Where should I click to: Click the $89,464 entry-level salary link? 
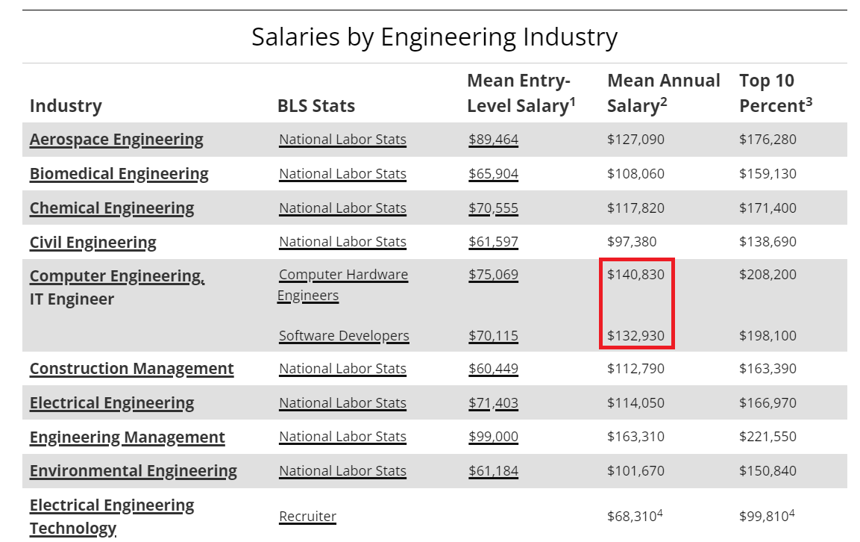494,140
